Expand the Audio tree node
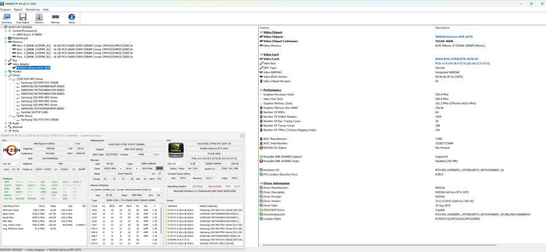The height and width of the screenshot is (252, 546). tap(6, 123)
